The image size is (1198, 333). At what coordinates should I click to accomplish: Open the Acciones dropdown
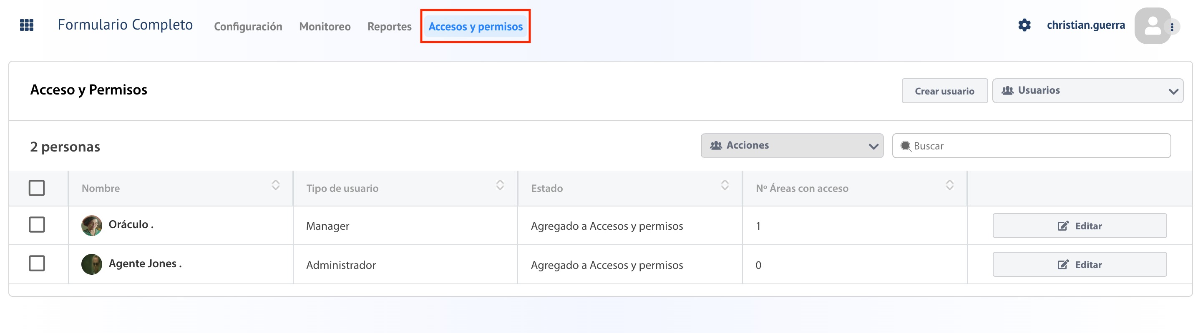(792, 146)
